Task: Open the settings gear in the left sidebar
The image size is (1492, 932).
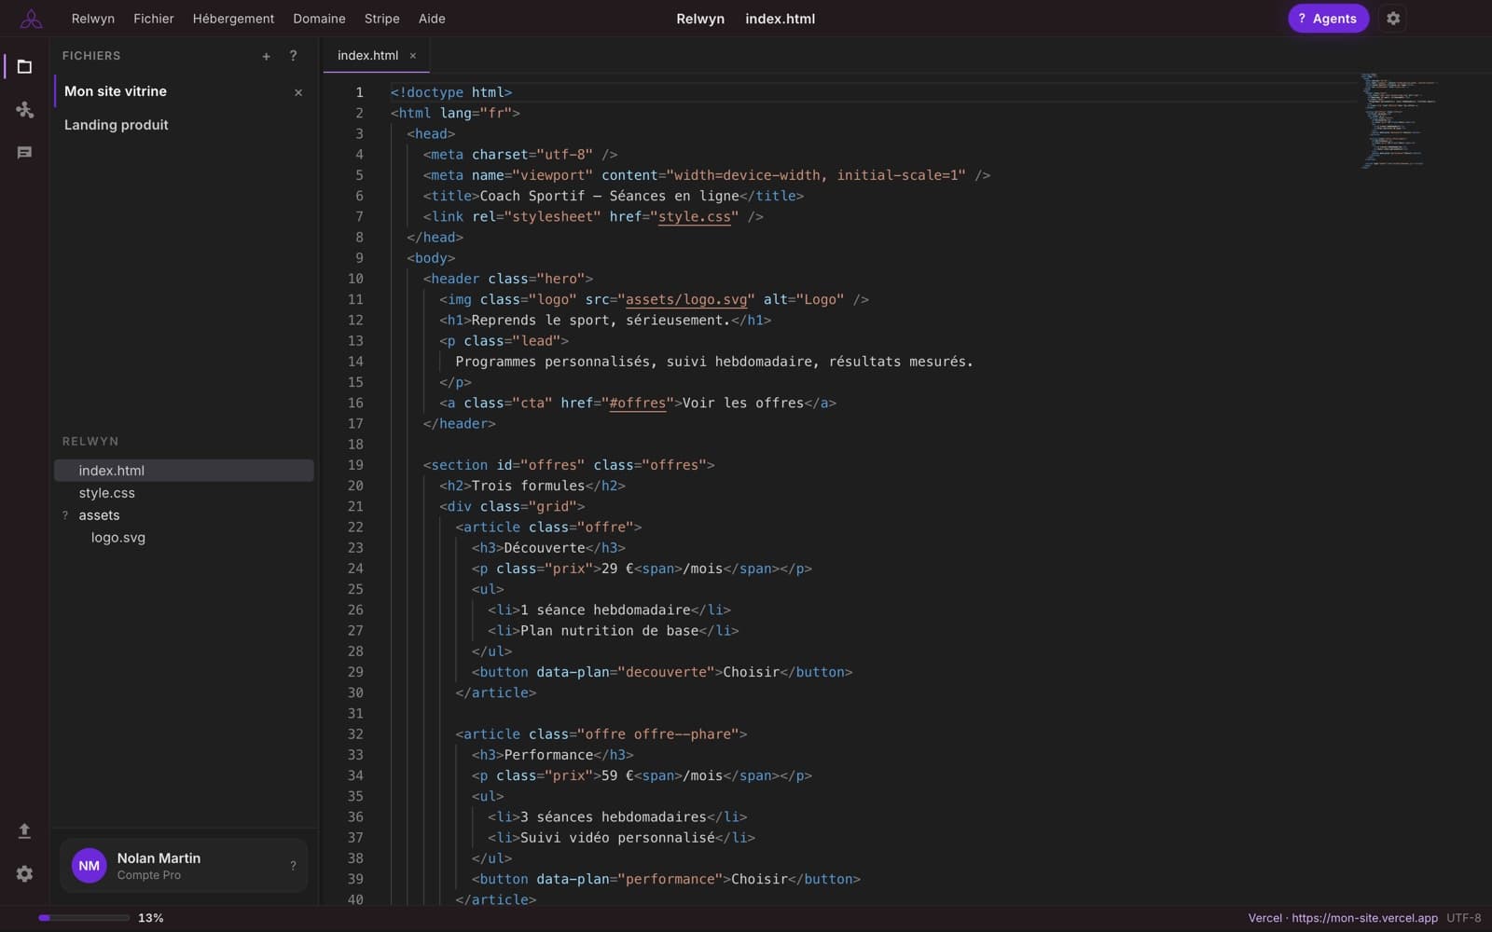Action: 24,873
